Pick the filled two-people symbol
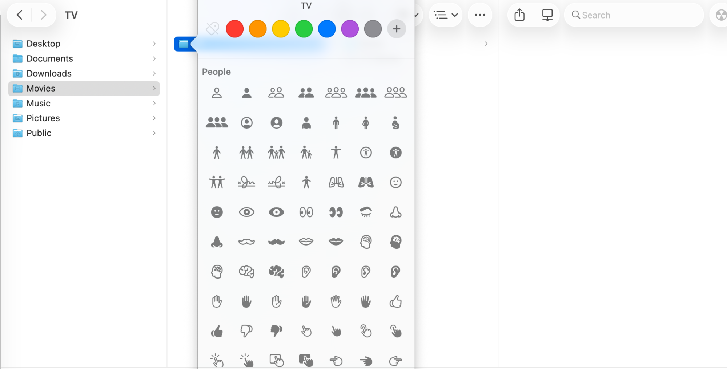Image resolution: width=727 pixels, height=369 pixels. click(306, 93)
